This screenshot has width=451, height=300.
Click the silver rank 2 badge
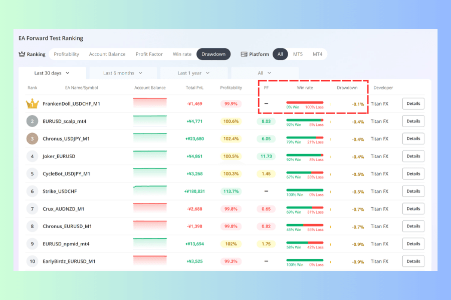pyautogui.click(x=32, y=121)
